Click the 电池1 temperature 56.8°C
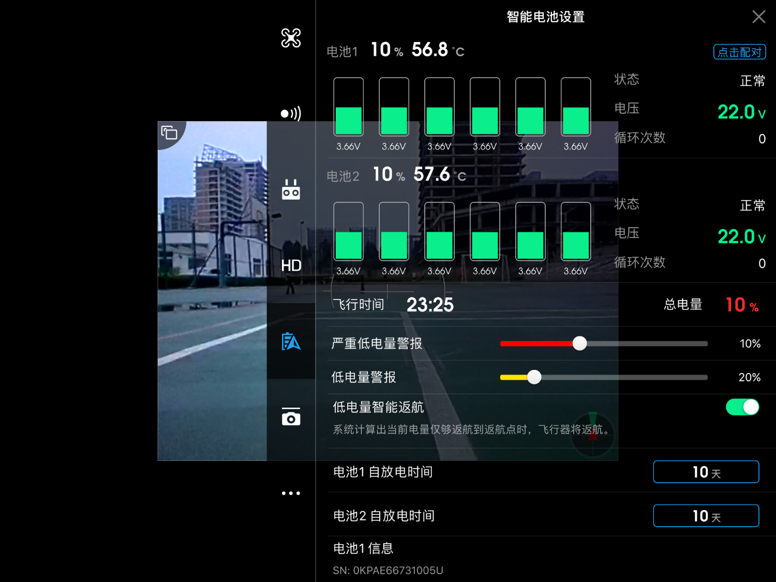This screenshot has height=582, width=776. coord(438,50)
